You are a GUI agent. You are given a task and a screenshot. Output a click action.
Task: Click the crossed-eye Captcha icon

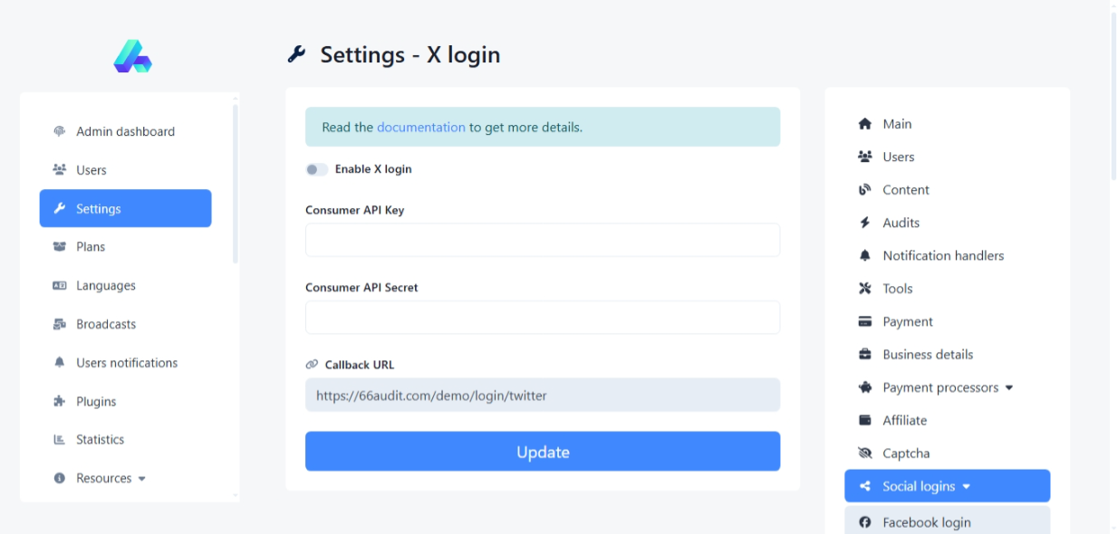(x=864, y=453)
